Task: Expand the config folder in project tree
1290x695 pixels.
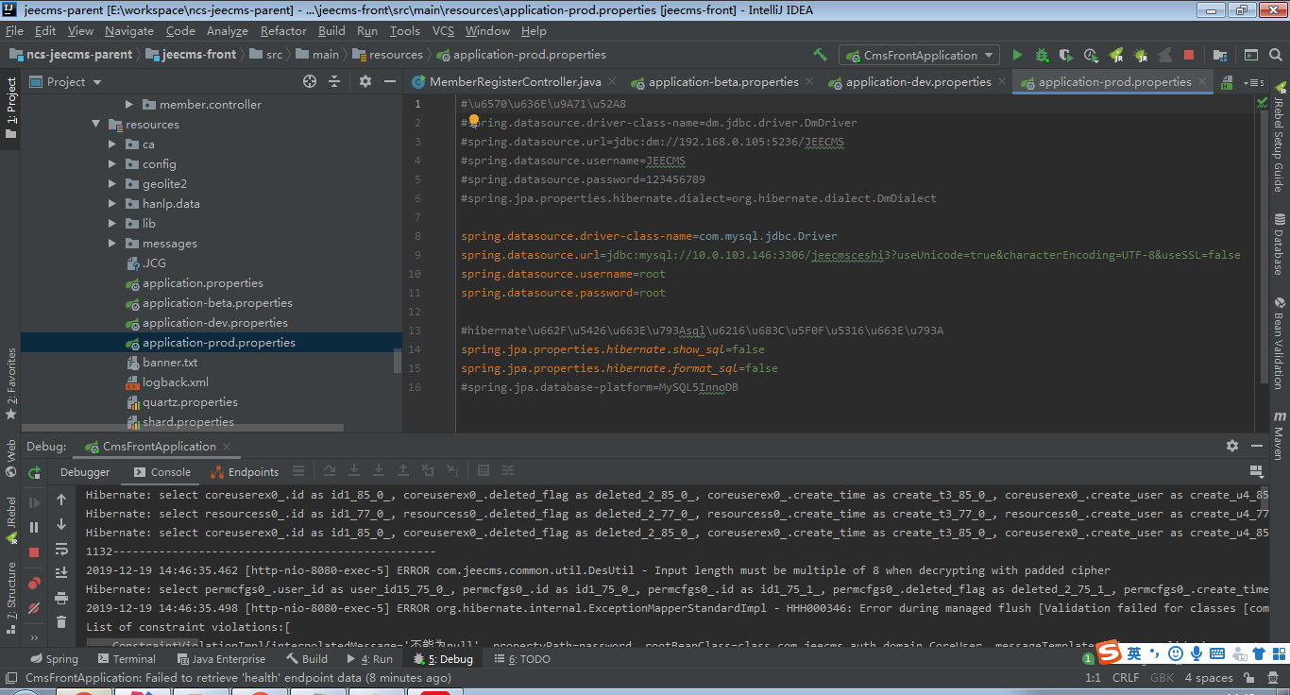Action: point(111,164)
